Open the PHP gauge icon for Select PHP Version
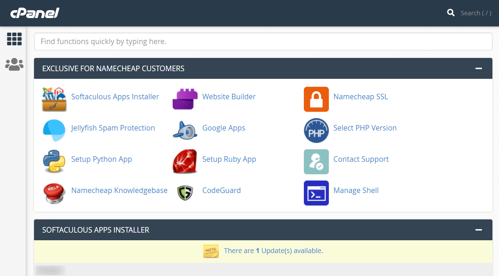Screen dimensions: 499x276 [x=316, y=131]
